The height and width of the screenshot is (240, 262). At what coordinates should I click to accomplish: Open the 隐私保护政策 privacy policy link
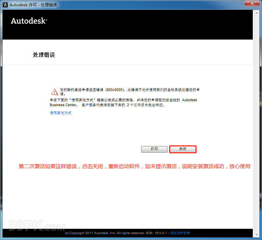coord(180,233)
